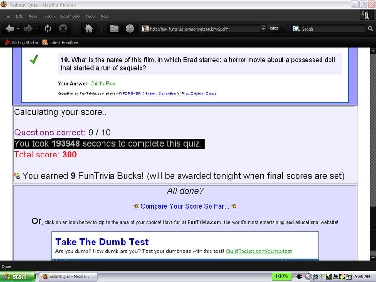This screenshot has height=282, width=376.
Task: Open the Latest Headlines feed bookmark
Action: point(61,42)
